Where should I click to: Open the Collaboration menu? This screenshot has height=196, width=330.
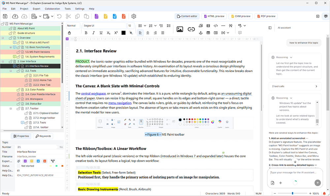[52, 9]
